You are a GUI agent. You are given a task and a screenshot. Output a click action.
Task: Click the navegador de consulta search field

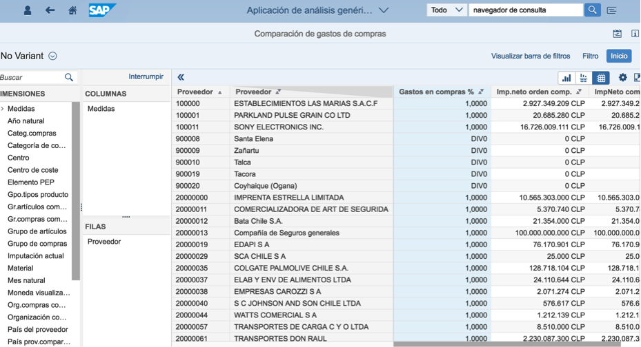(526, 10)
